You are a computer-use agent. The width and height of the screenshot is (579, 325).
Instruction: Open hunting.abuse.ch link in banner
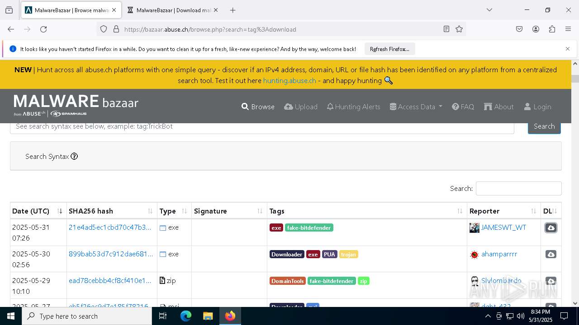tap(289, 80)
